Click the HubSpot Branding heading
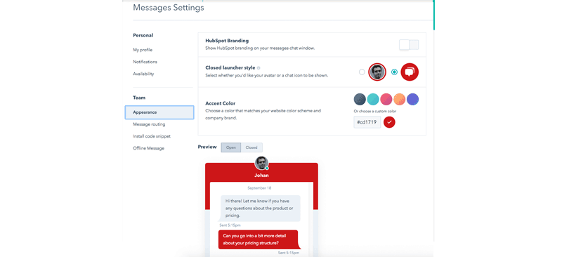The image size is (562, 257). point(227,41)
